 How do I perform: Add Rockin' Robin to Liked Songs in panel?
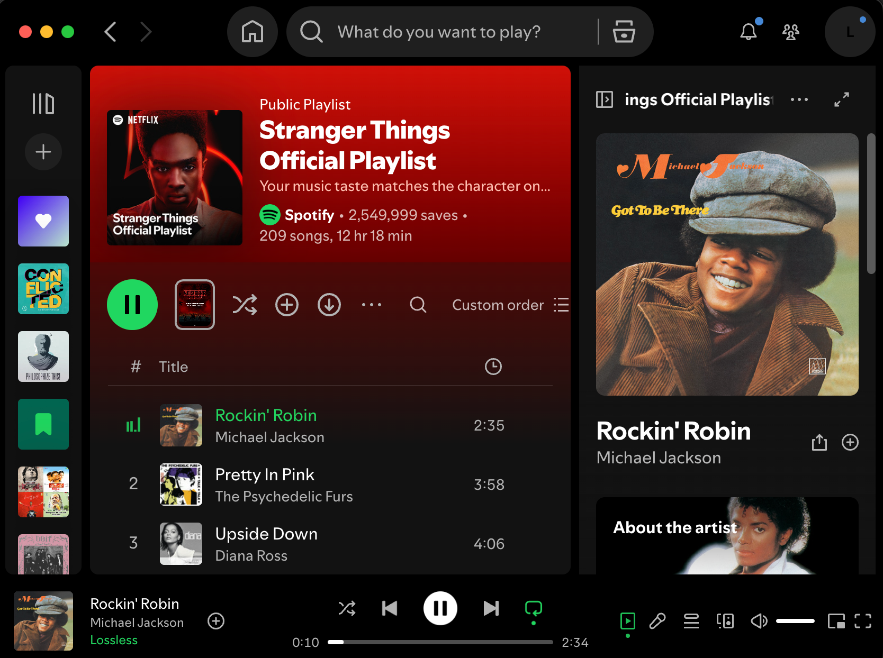(850, 442)
